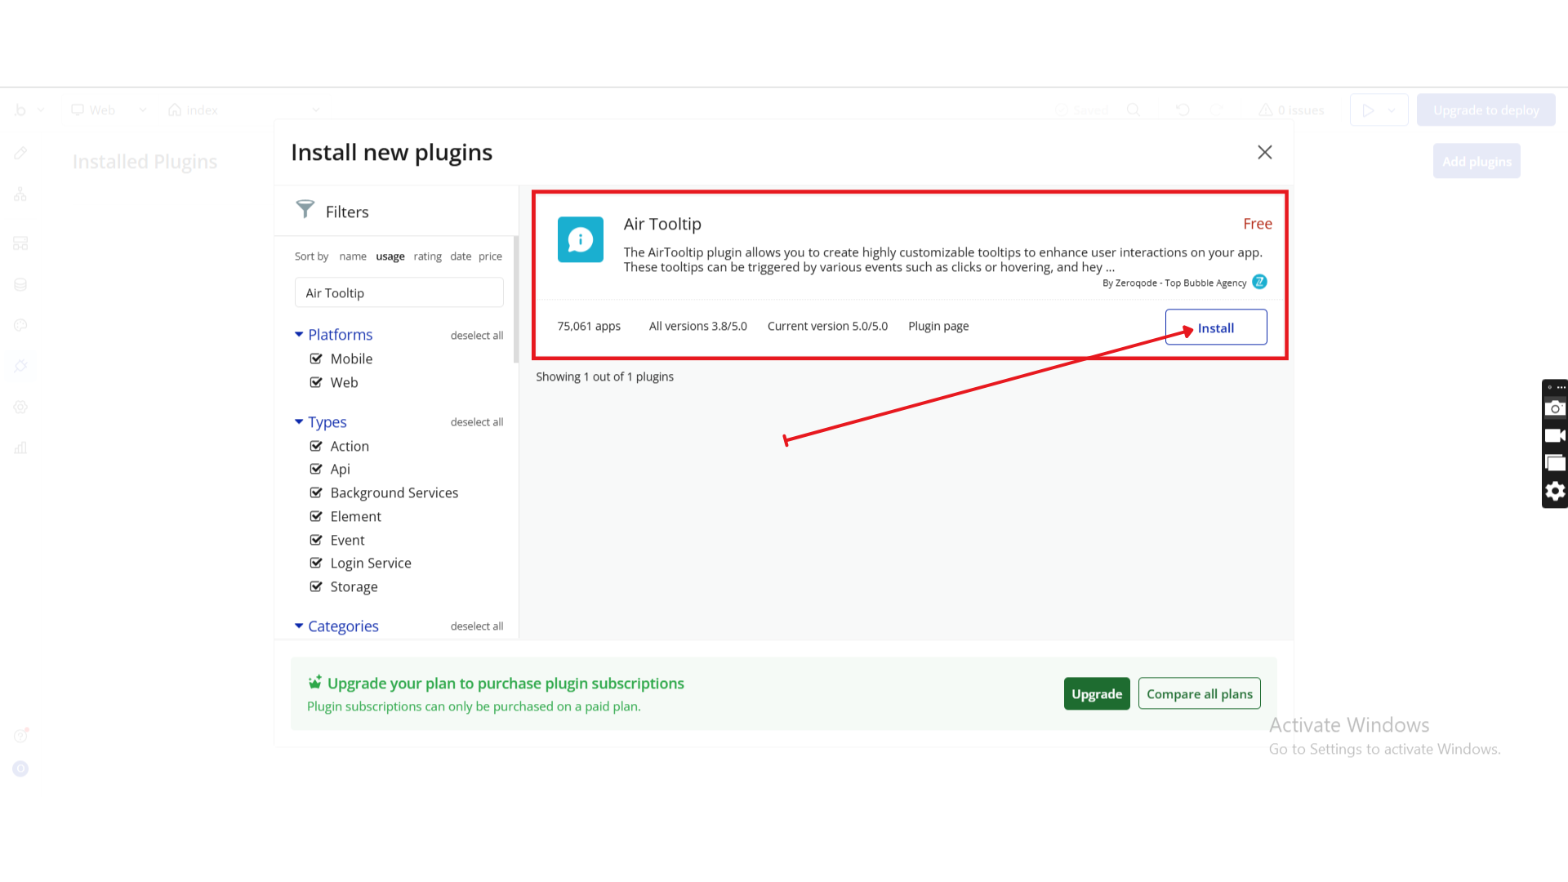Sort plugins by price
Viewport: 1568px width, 882px height.
490,256
